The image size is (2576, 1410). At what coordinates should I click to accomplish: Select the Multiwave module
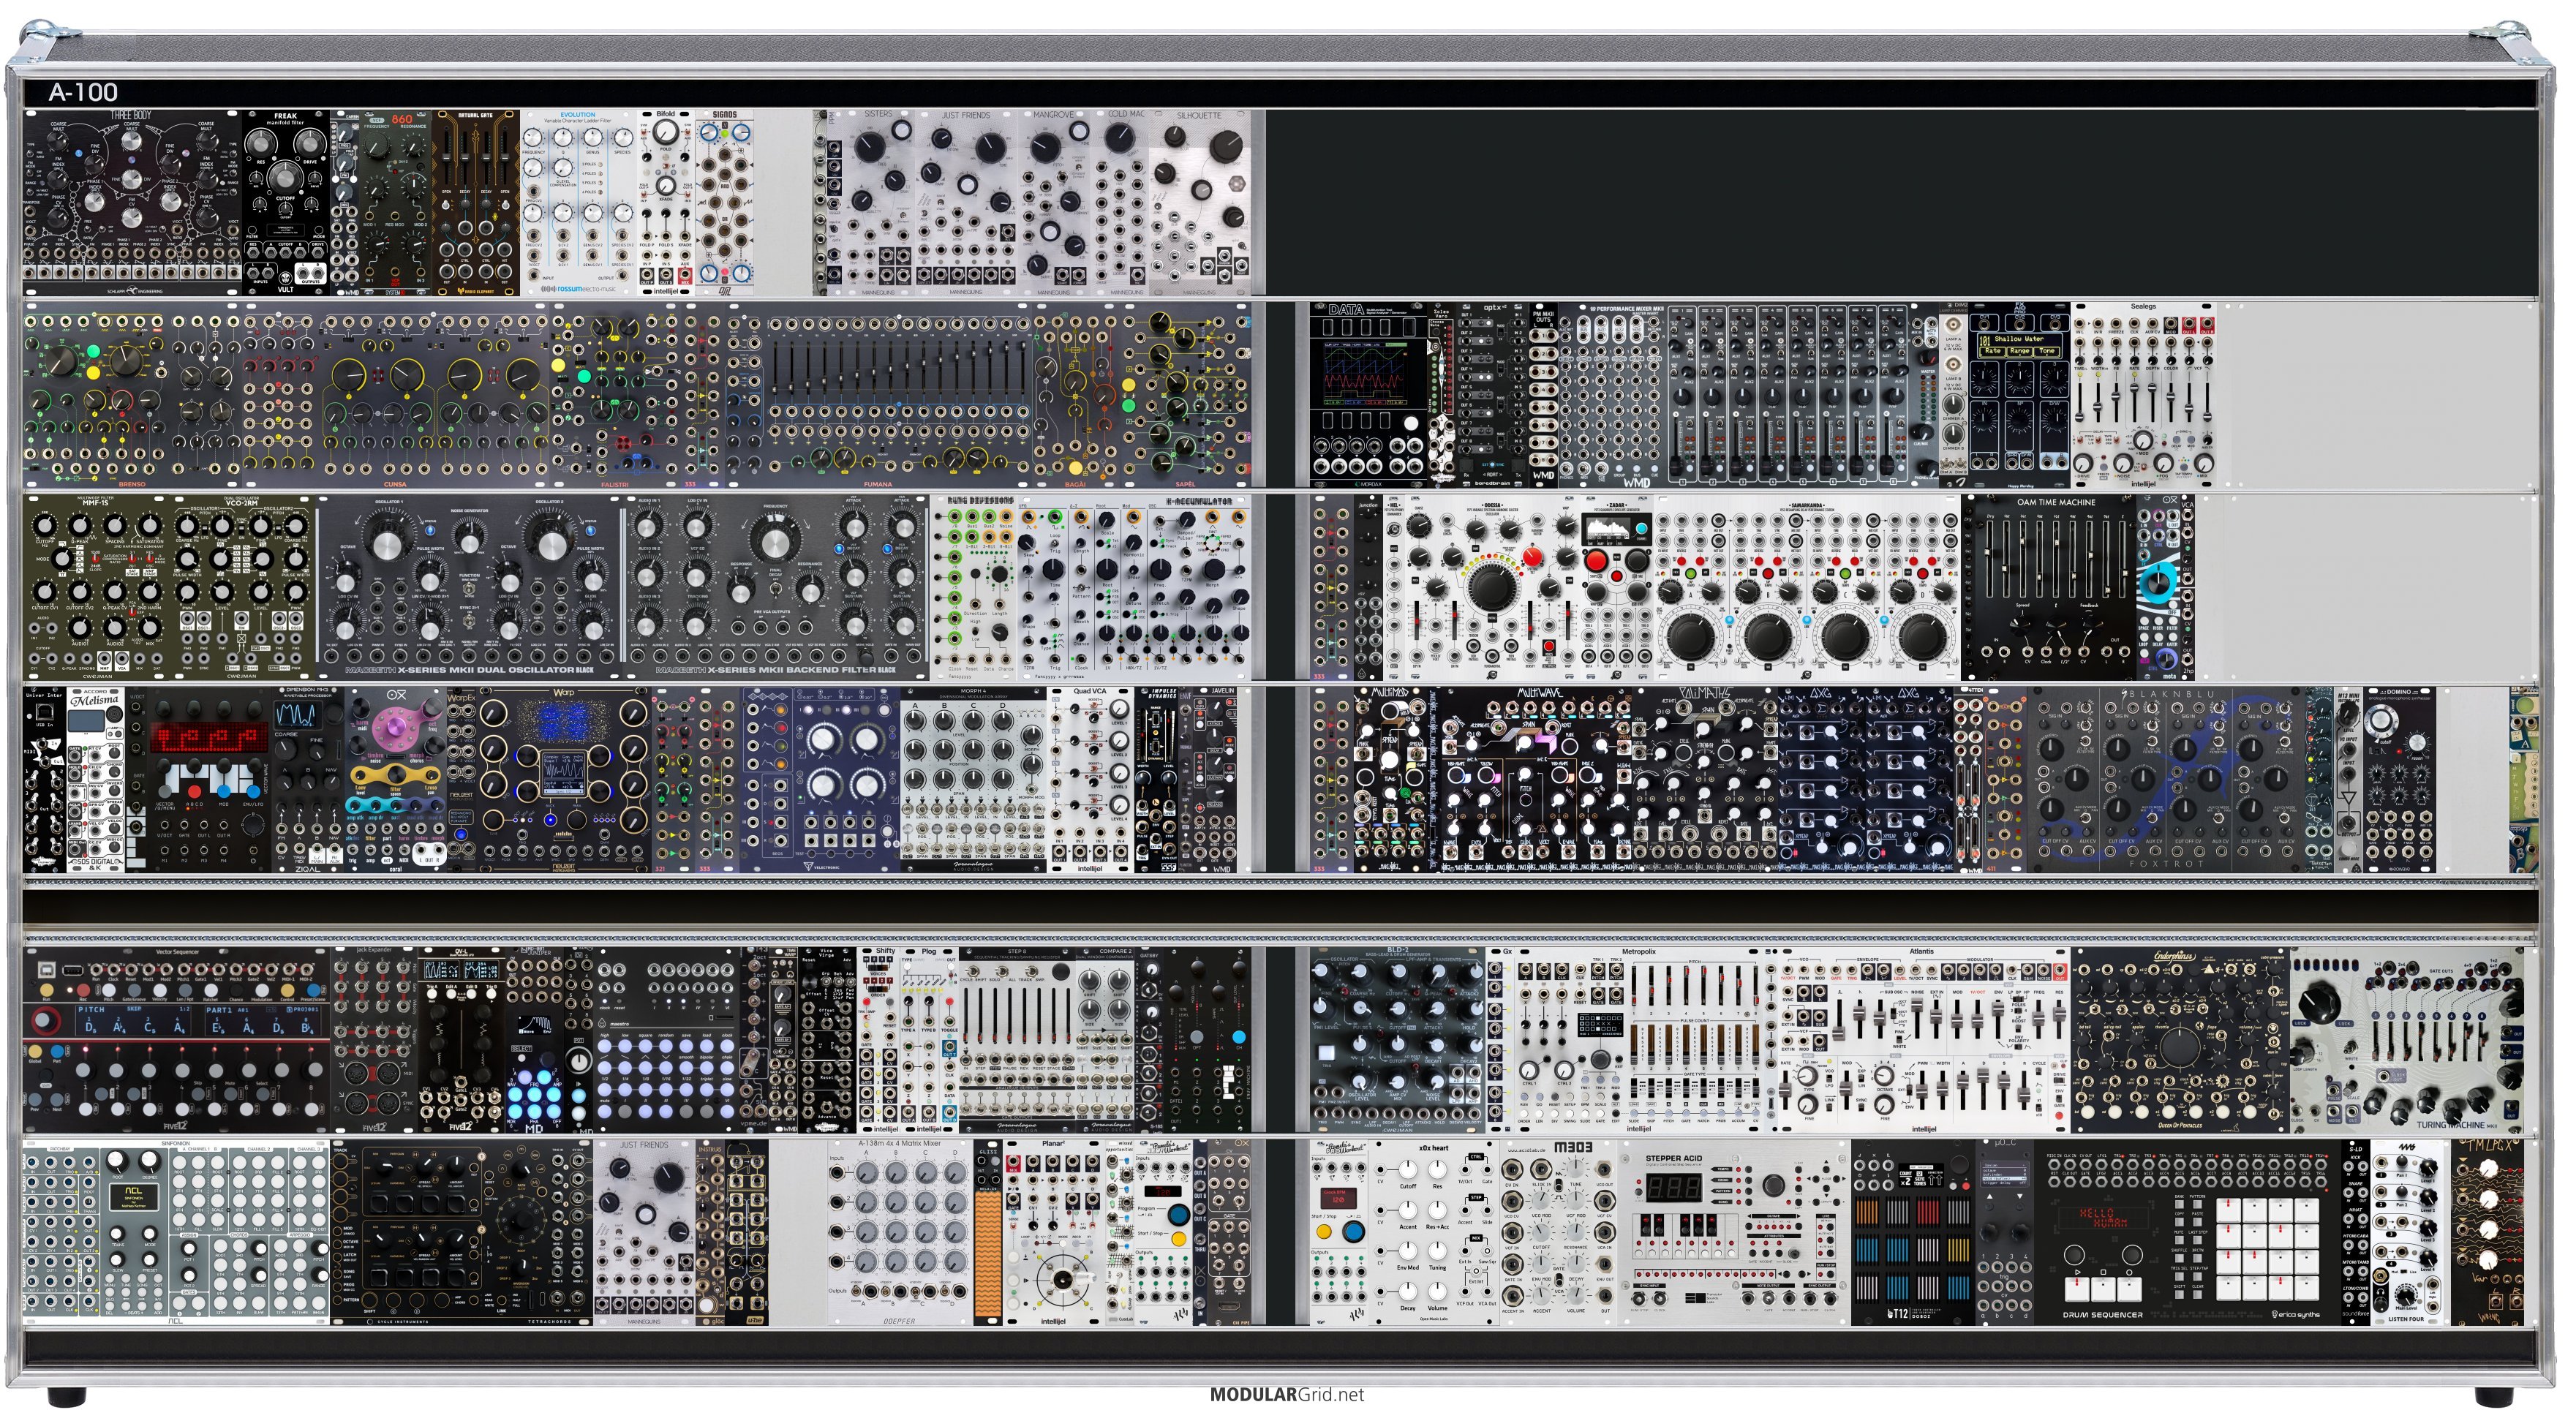(x=1538, y=780)
